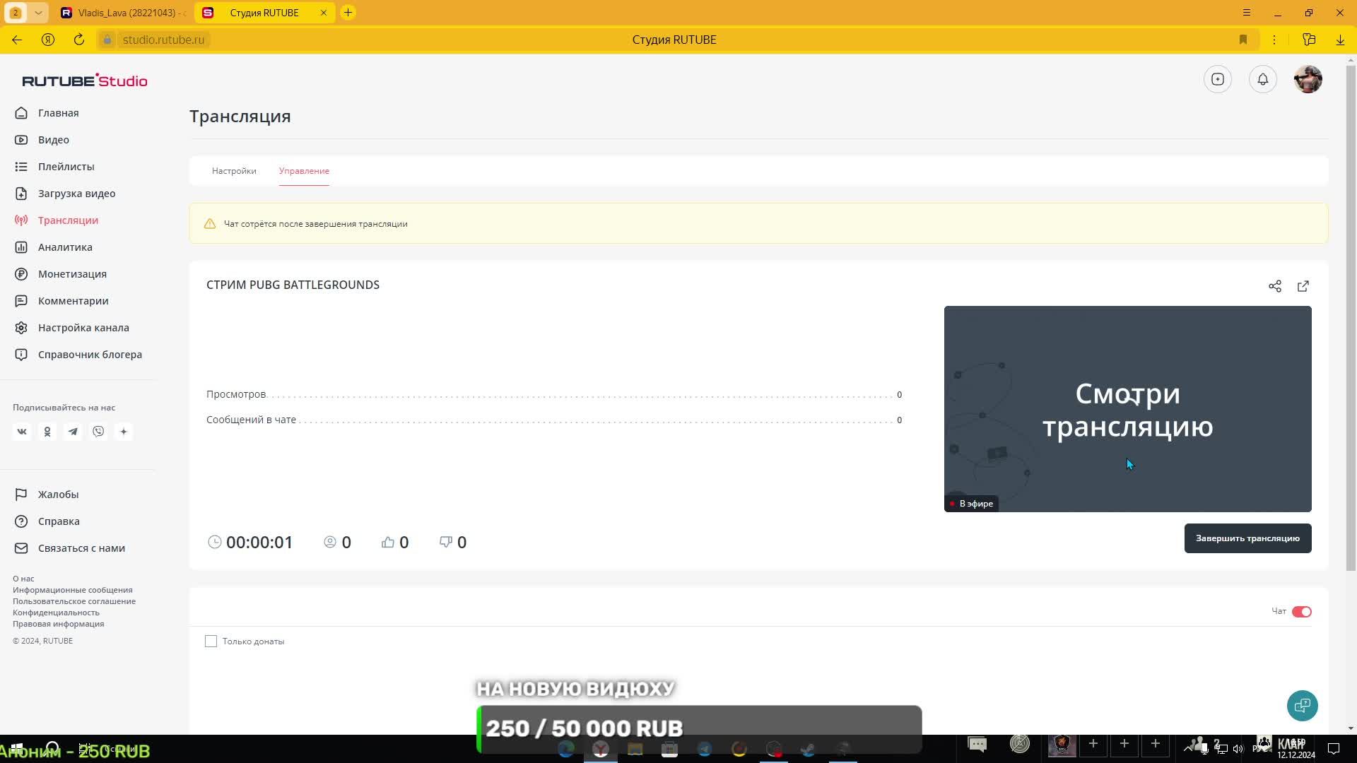Click the Zen star social icon
Image resolution: width=1357 pixels, height=763 pixels.
pos(124,432)
